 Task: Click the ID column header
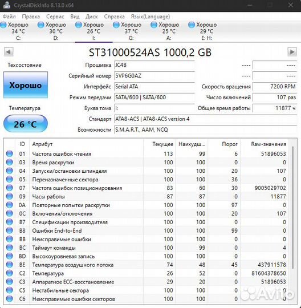coord(22,144)
